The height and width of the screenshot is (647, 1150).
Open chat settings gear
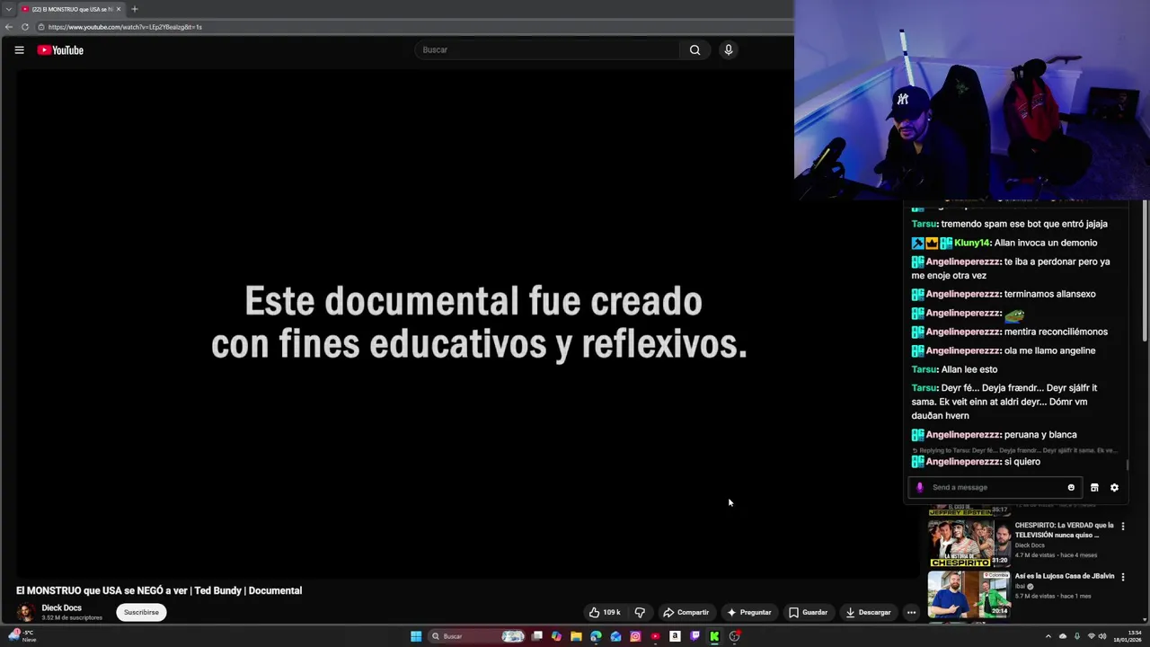(x=1114, y=488)
